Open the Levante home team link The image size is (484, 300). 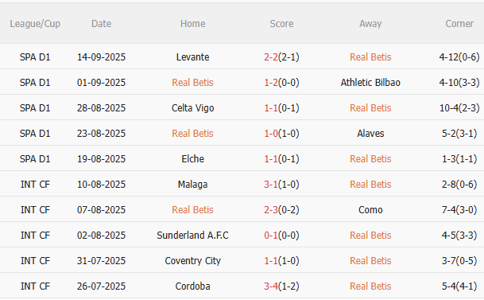tap(192, 57)
